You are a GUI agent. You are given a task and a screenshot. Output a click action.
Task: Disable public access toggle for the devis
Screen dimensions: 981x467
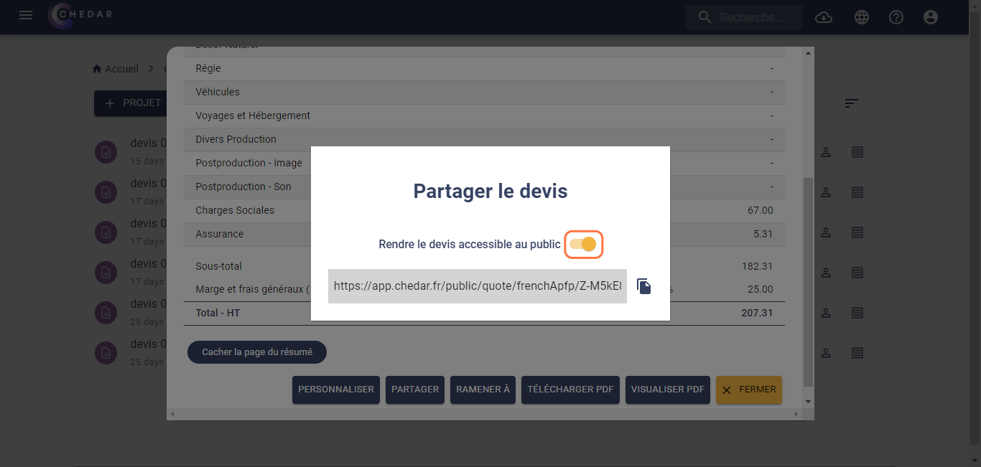tap(583, 245)
